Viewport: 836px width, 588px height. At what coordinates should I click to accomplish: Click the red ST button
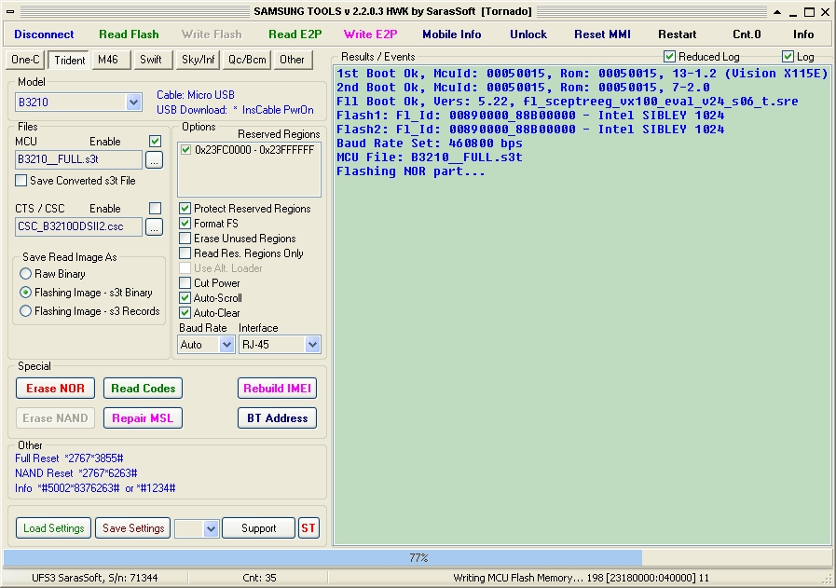308,528
